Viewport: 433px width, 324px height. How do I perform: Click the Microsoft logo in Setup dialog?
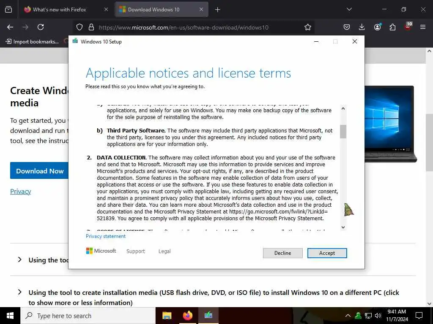pyautogui.click(x=101, y=251)
